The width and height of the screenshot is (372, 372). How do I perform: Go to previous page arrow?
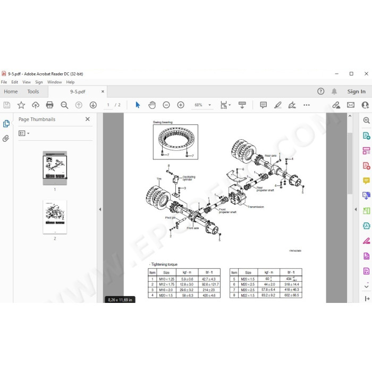[79, 105]
